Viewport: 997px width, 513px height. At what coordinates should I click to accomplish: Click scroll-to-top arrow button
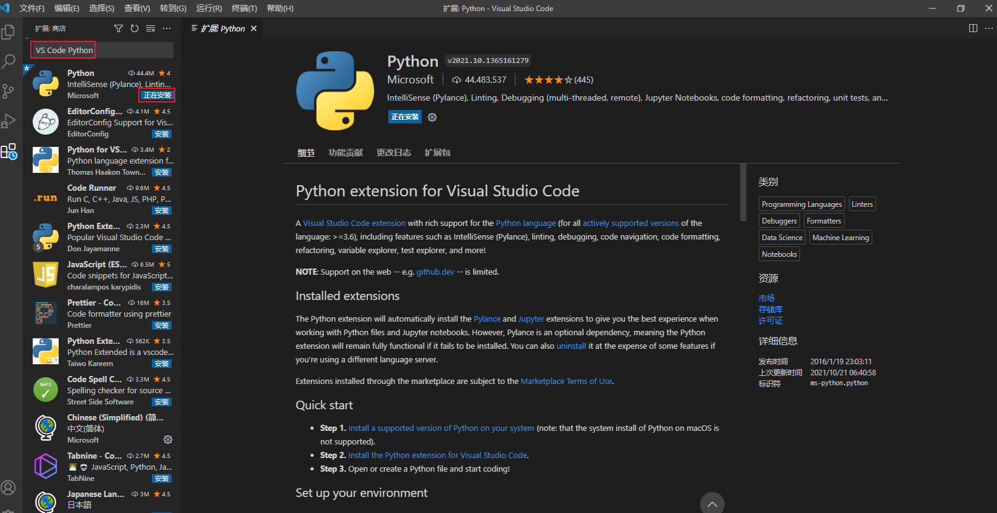(x=712, y=504)
